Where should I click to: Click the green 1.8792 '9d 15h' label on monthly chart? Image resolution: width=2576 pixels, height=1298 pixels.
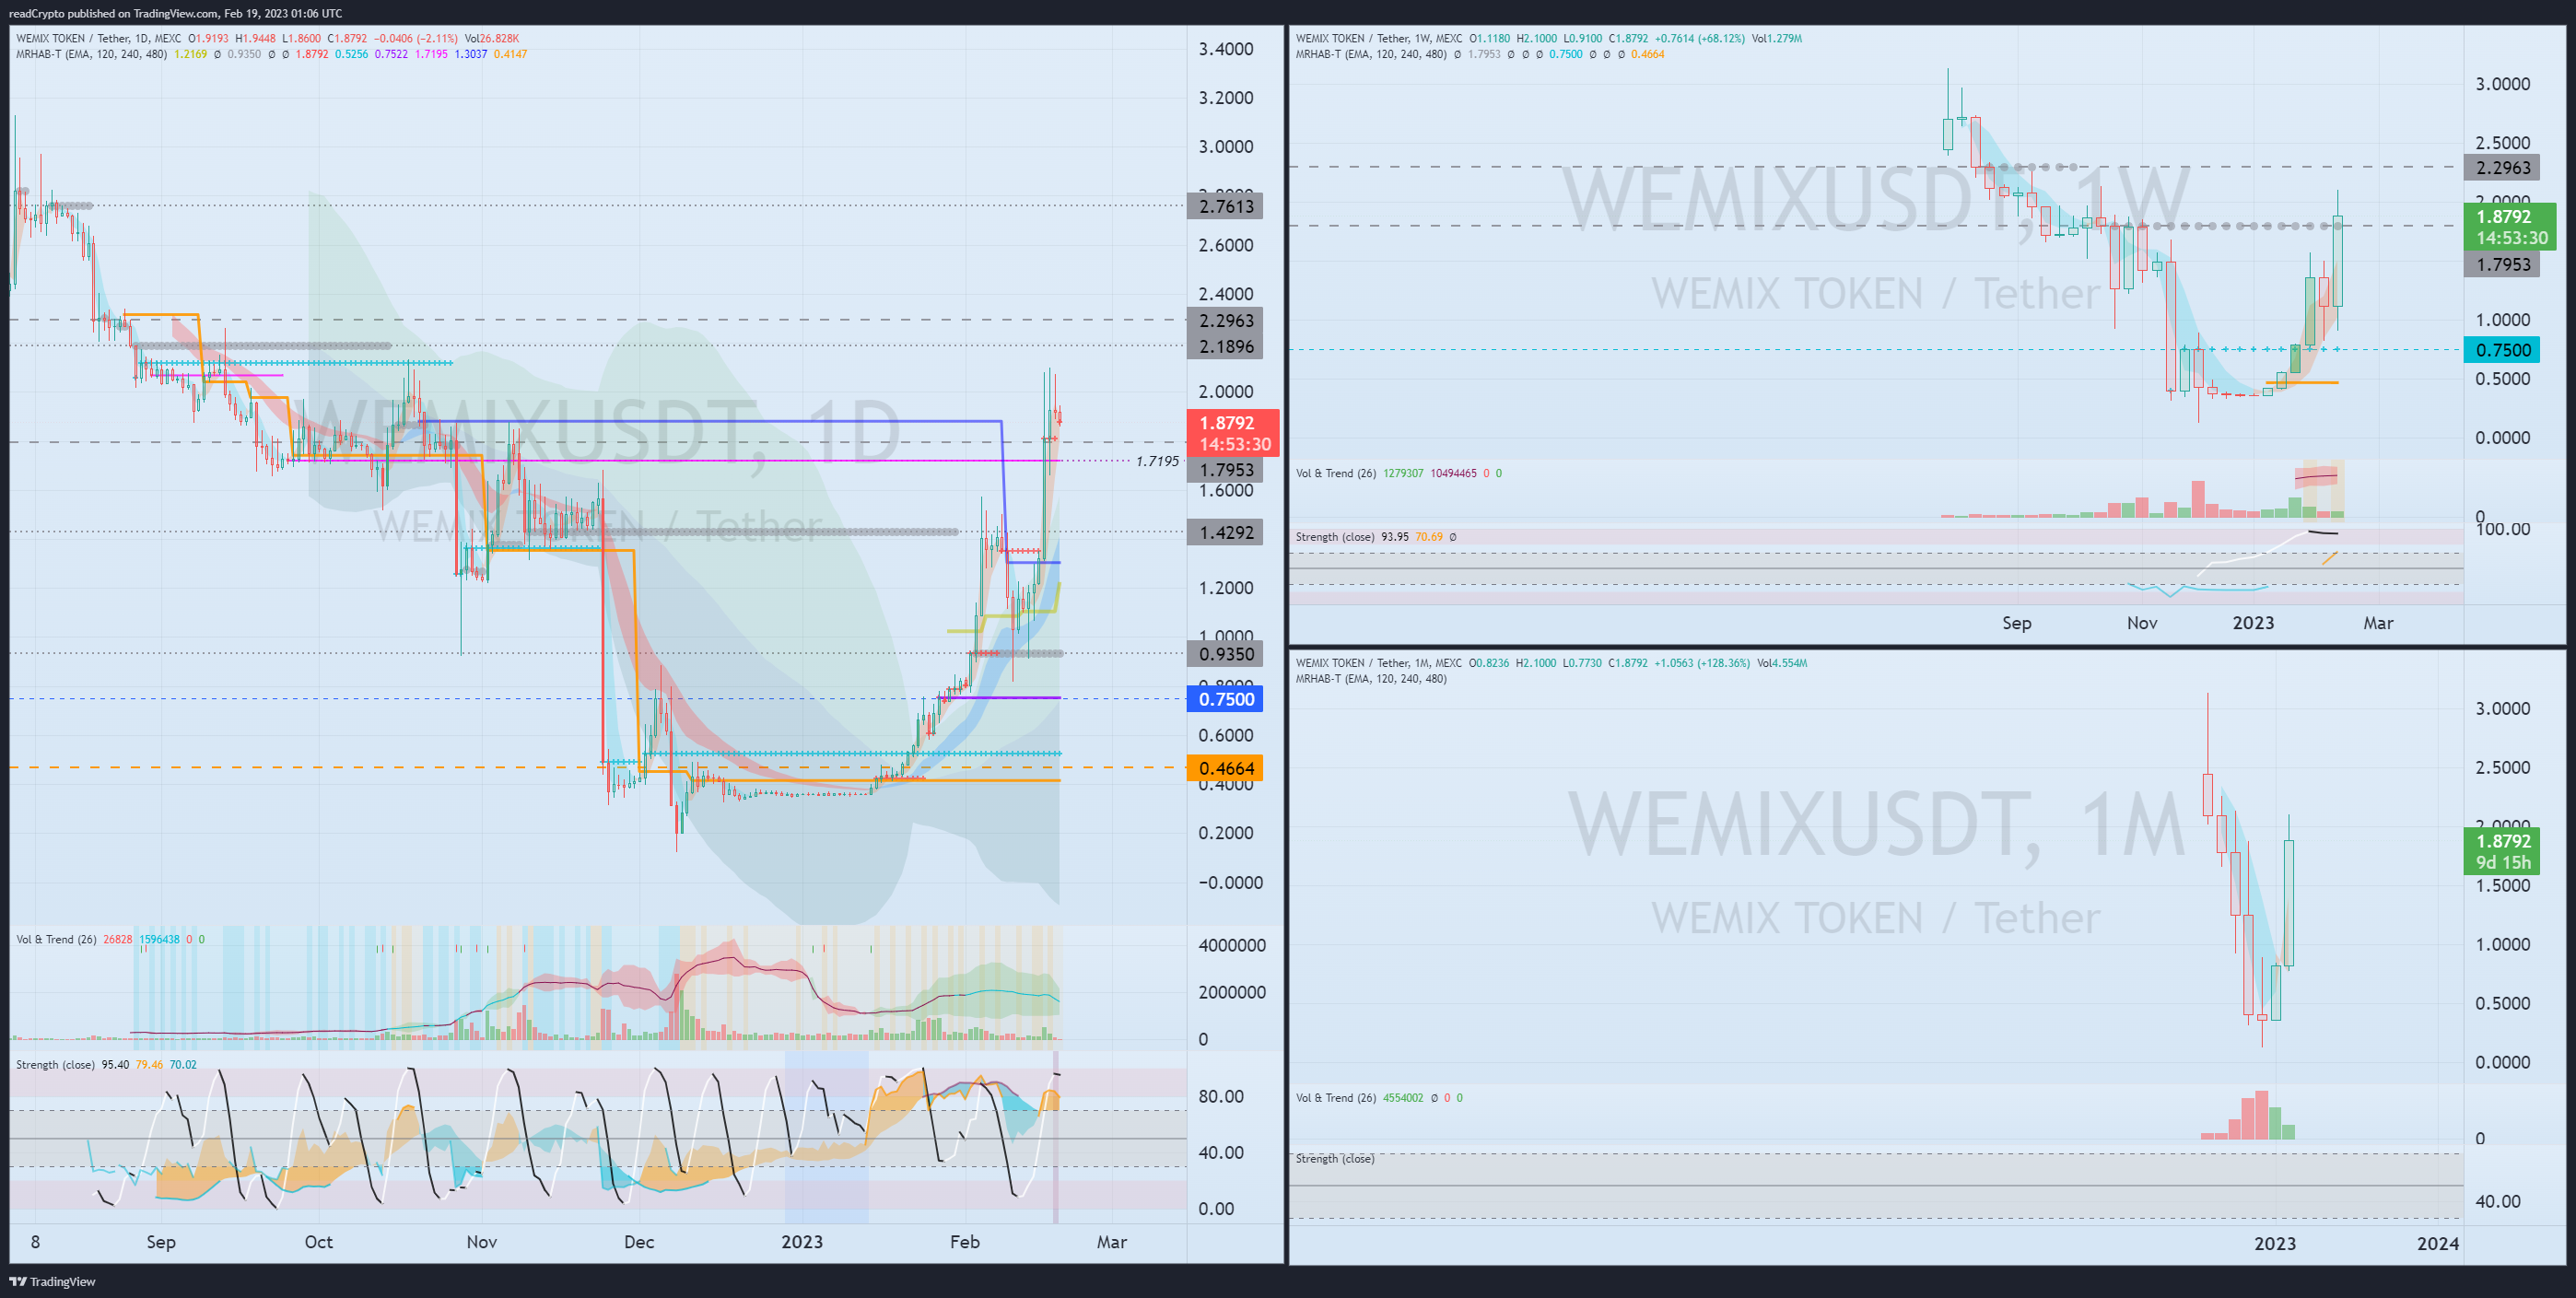(x=2502, y=851)
